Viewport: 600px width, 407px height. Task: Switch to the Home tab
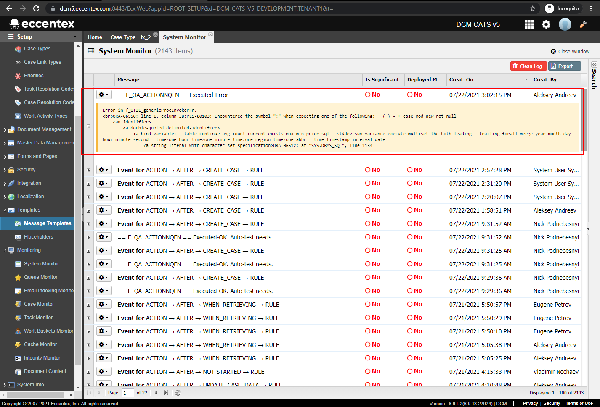click(95, 37)
